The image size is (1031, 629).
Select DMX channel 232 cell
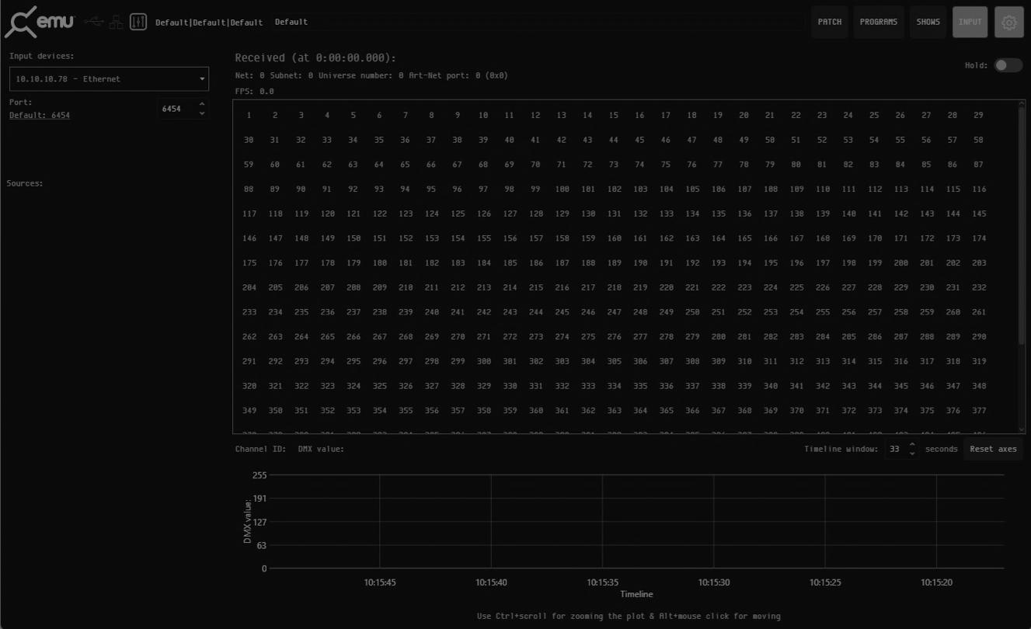[x=978, y=287]
